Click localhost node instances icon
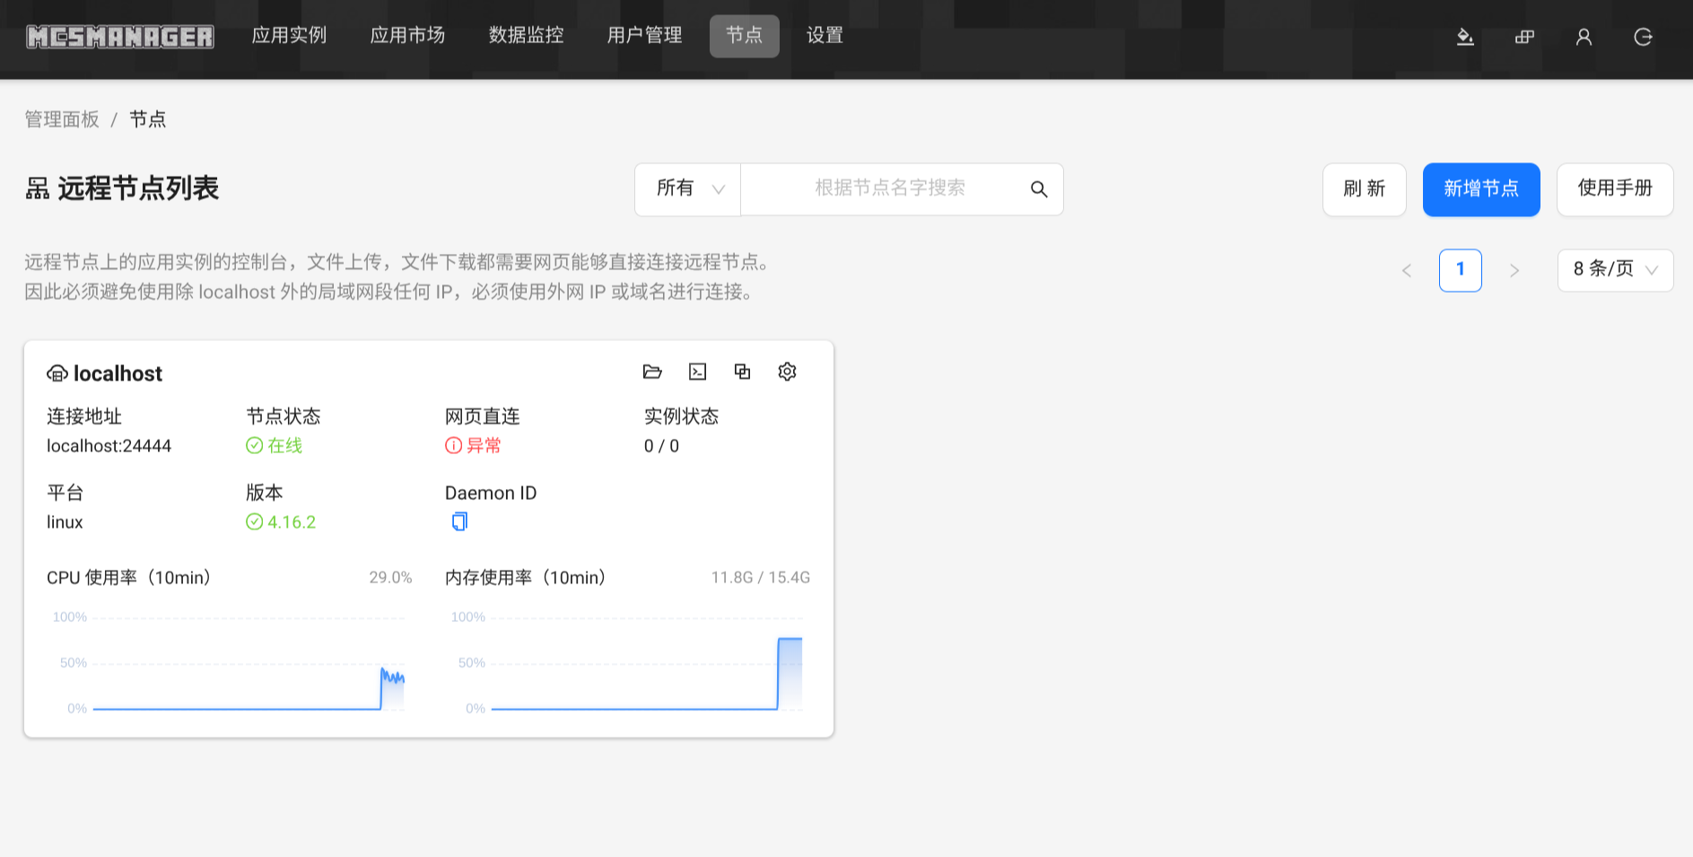1693x857 pixels. [x=742, y=372]
